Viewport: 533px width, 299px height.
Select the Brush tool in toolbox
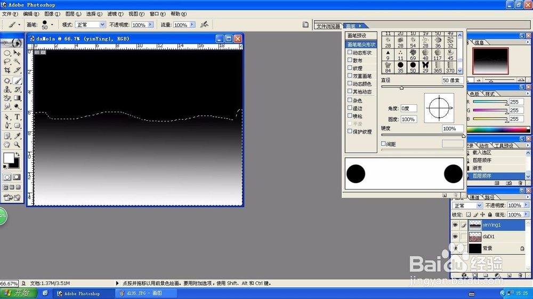pos(17,81)
